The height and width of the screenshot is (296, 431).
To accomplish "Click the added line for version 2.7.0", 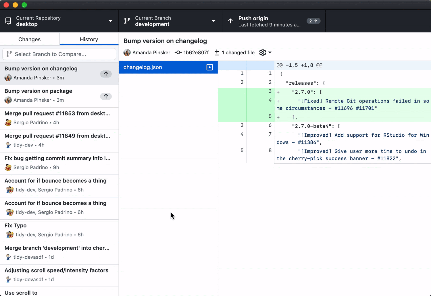I will (316, 92).
